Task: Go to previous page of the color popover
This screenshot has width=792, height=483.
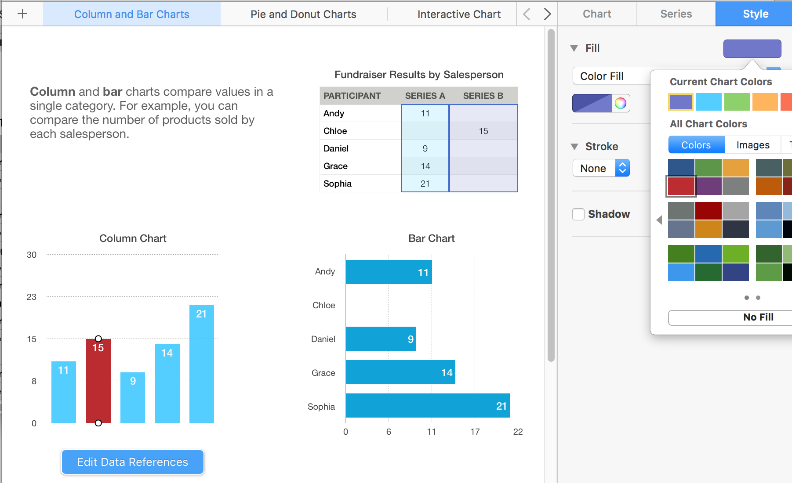Action: point(659,220)
